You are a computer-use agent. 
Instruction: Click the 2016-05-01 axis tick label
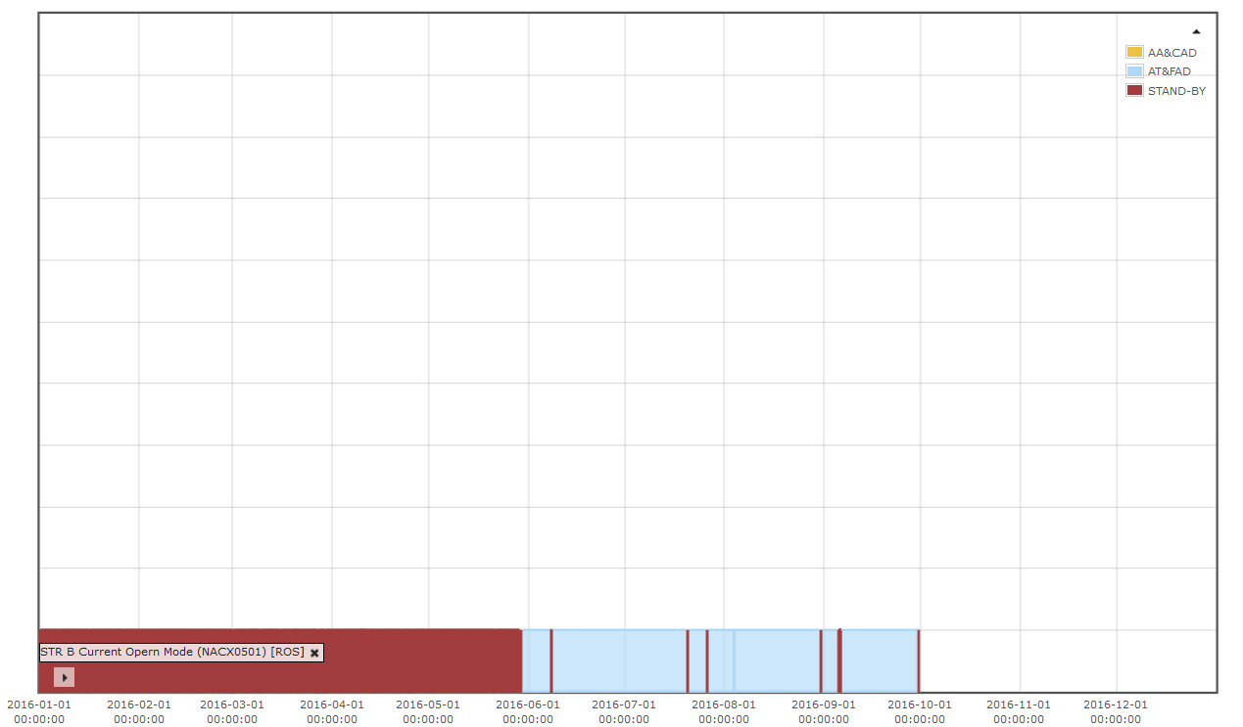tap(428, 711)
